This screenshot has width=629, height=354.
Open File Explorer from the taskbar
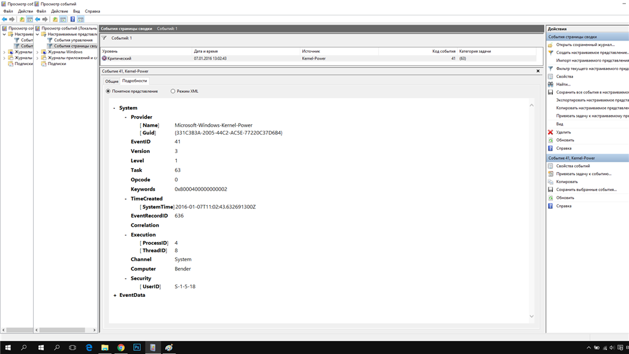coord(104,348)
